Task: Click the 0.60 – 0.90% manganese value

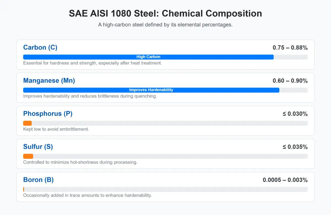Action: point(290,81)
